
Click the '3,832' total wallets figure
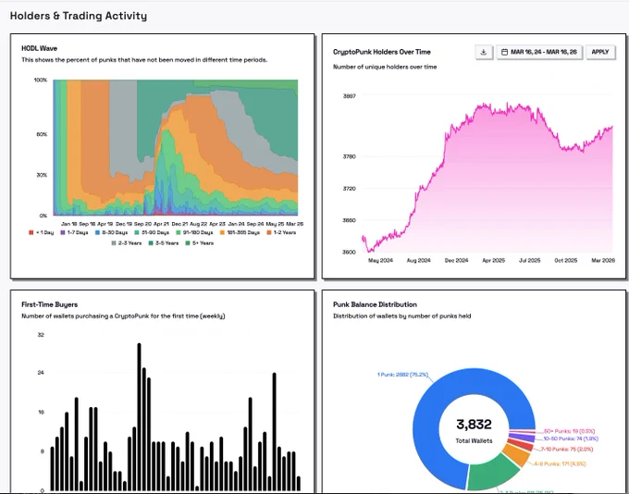[x=474, y=425]
